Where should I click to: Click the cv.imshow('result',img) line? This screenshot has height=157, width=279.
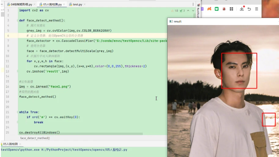[x=48, y=71]
